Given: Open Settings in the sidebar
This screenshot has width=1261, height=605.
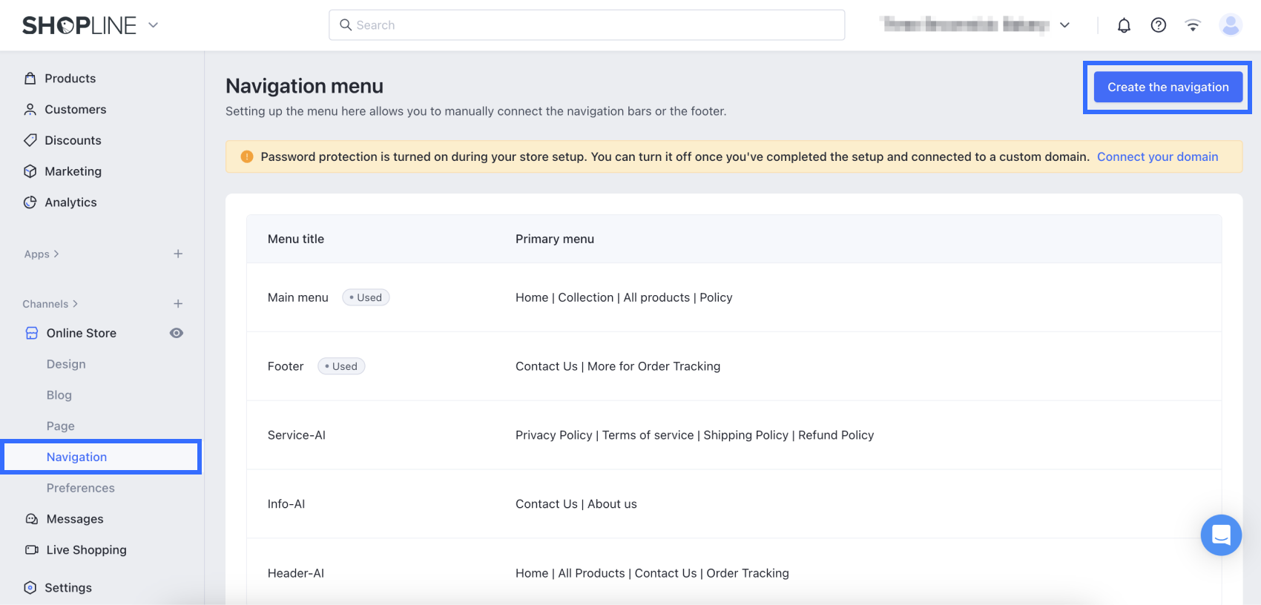Looking at the screenshot, I should click(x=68, y=588).
